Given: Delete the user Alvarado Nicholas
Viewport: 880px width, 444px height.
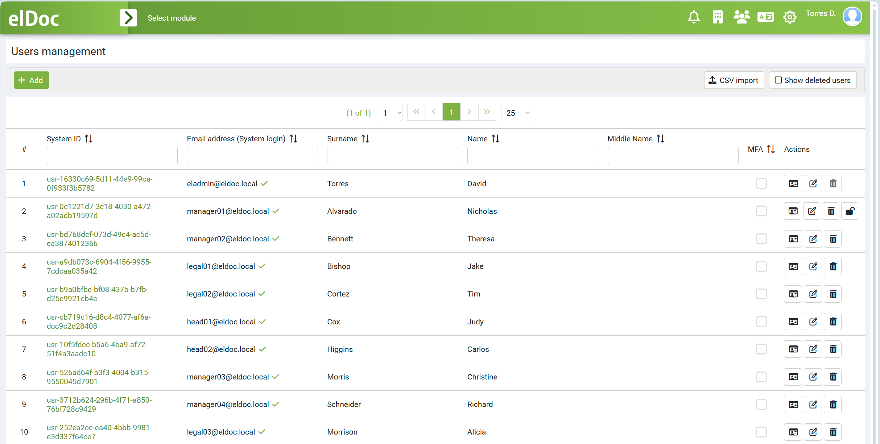Looking at the screenshot, I should click(x=831, y=211).
